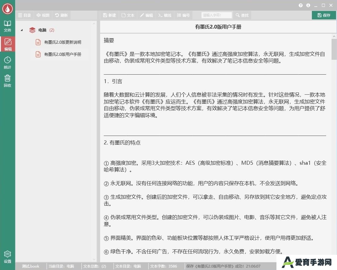Insert a horizontal line with 横线
Screen dimensions: 337x270
point(165,15)
